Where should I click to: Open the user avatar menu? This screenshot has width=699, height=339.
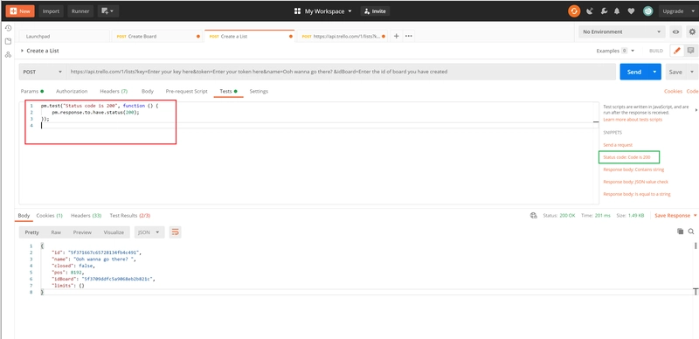(647, 11)
